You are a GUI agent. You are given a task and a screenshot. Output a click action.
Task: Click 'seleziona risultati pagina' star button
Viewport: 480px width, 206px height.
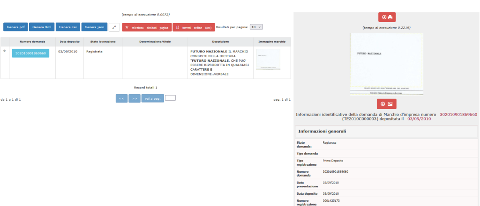[147, 27]
